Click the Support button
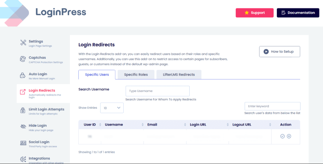This screenshot has height=164, width=323. (255, 13)
